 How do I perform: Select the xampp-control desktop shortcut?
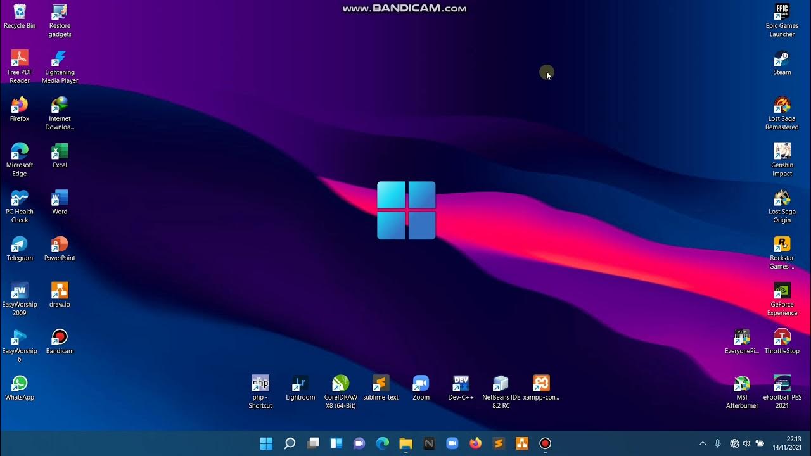541,388
